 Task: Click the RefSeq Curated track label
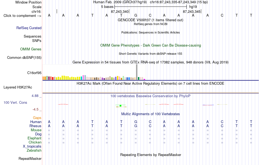click(29, 28)
